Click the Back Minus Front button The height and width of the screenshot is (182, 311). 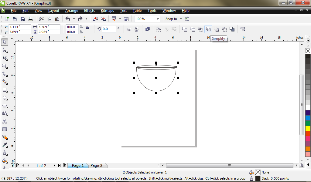[224, 29]
